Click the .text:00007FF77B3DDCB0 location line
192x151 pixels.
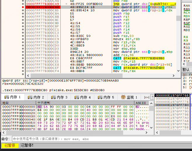click(53, 90)
